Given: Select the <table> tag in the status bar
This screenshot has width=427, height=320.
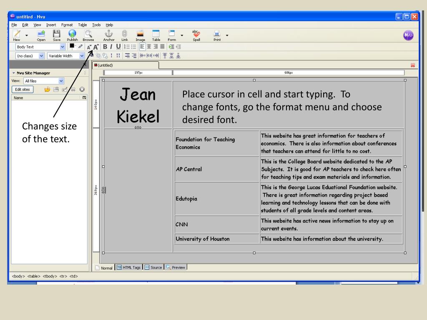Looking at the screenshot, I should click(x=34, y=276).
